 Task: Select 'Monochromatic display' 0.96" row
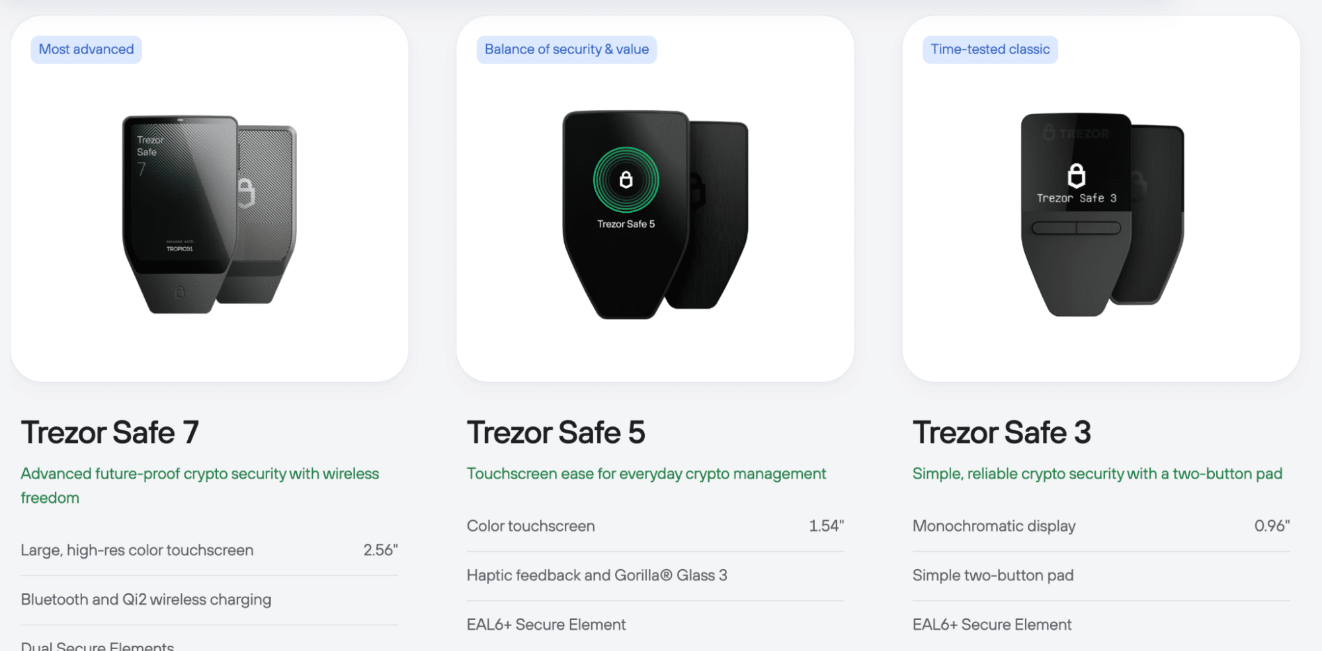click(1101, 526)
